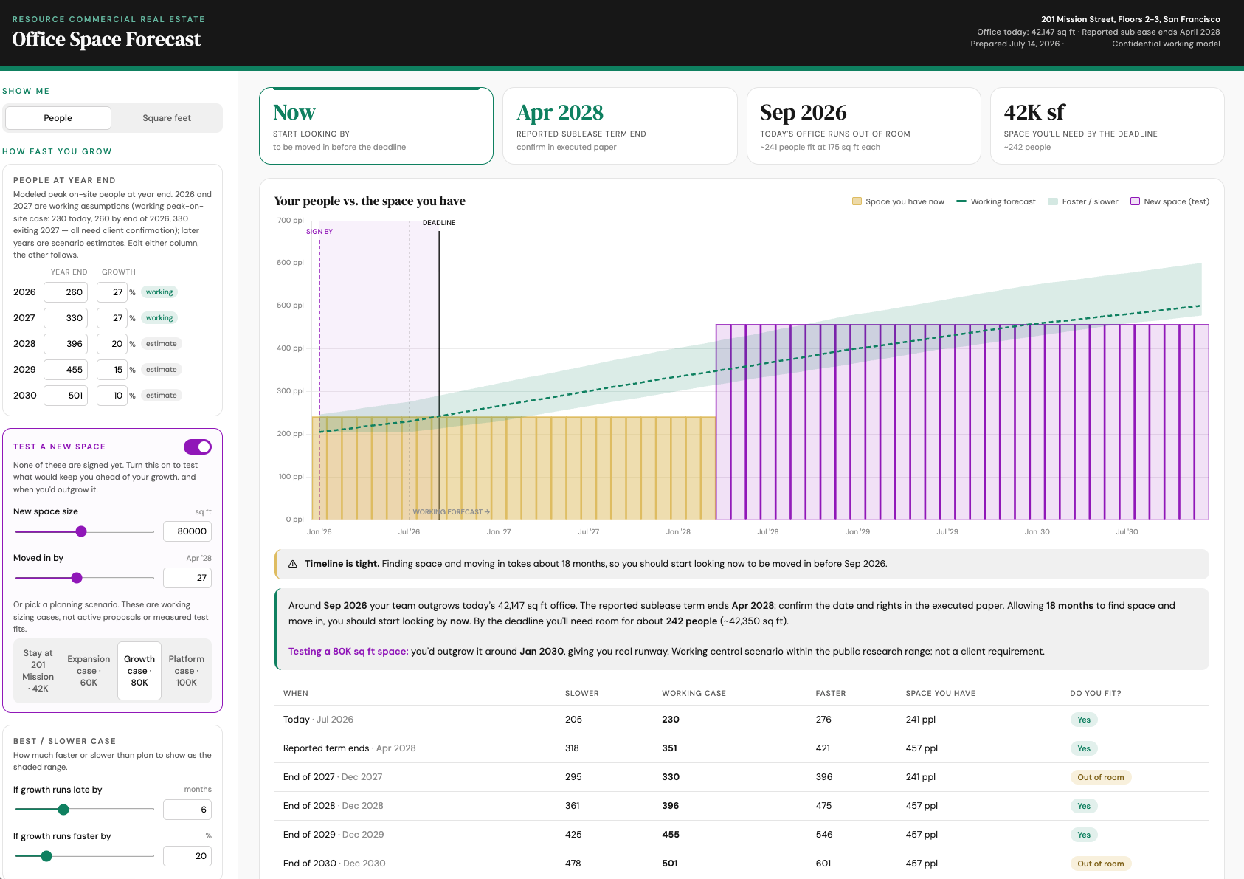Edit 2028 year-end people field
1244x879 pixels.
click(x=66, y=344)
